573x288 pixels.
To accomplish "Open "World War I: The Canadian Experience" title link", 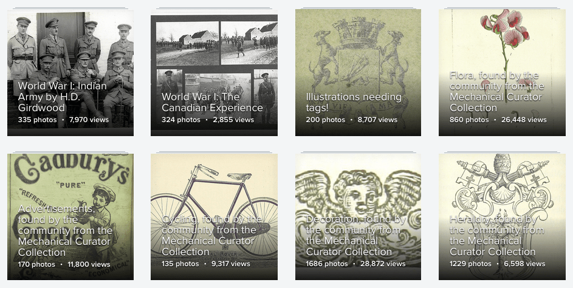I will click(212, 102).
